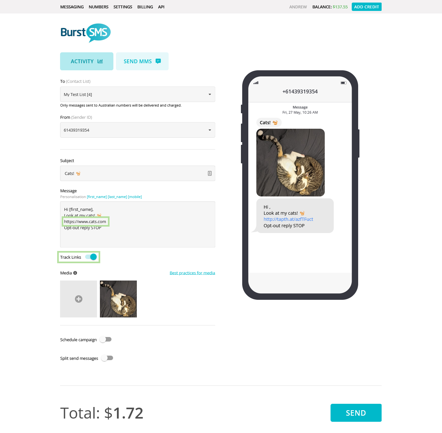Open Best practices for media link
Screen dimensions: 442x433
point(192,273)
